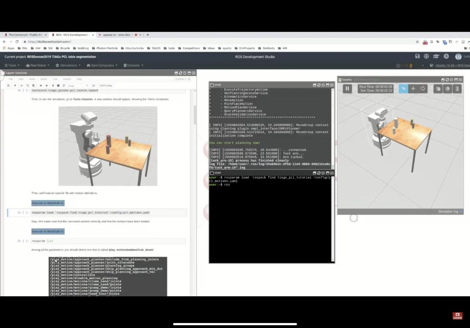
Task: Click the TIAGo simulation image in notebook
Action: click(108, 146)
